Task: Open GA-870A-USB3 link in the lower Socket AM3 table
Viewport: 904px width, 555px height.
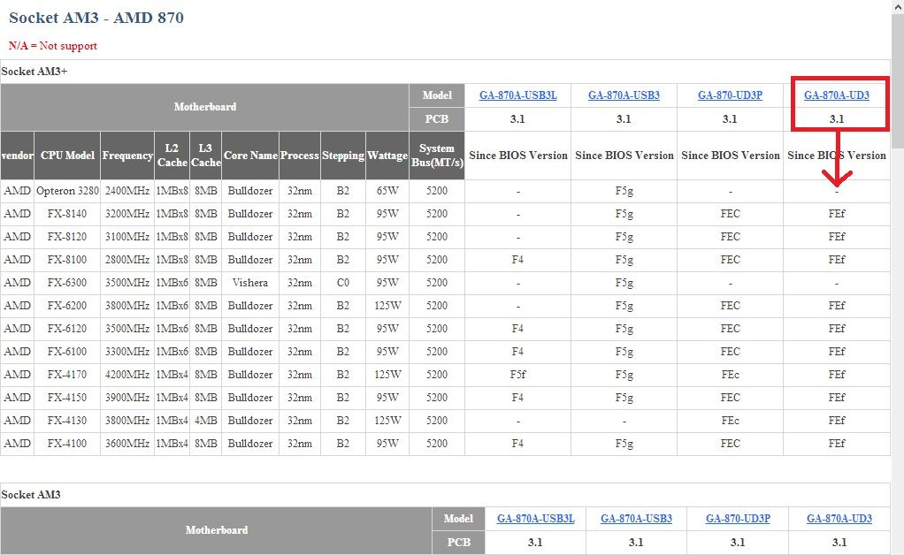Action: click(636, 519)
